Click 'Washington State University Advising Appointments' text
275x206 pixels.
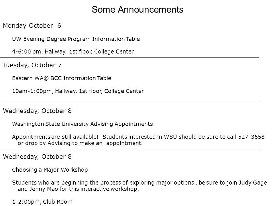tap(82, 124)
